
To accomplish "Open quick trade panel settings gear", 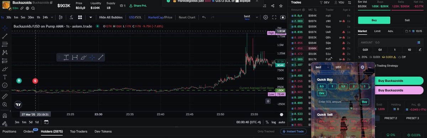I will [362, 67].
